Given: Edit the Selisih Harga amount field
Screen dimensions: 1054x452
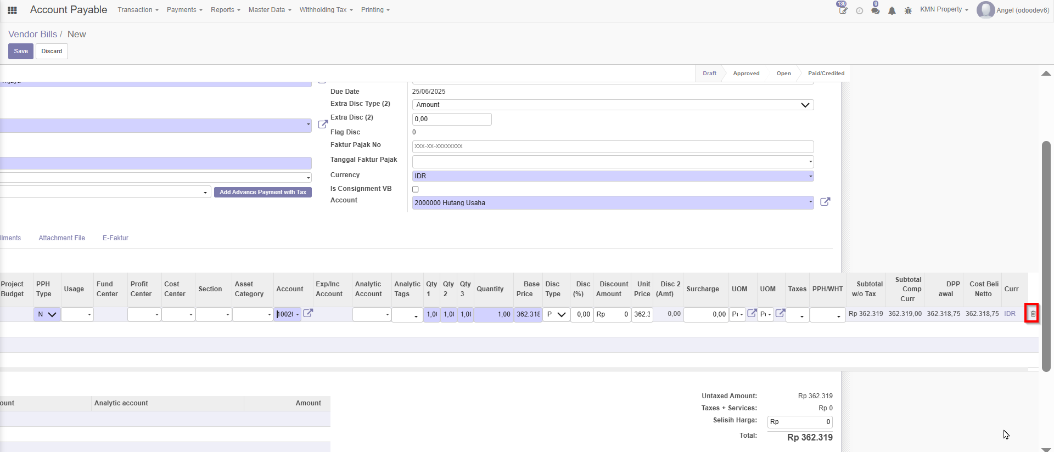Looking at the screenshot, I should [800, 422].
